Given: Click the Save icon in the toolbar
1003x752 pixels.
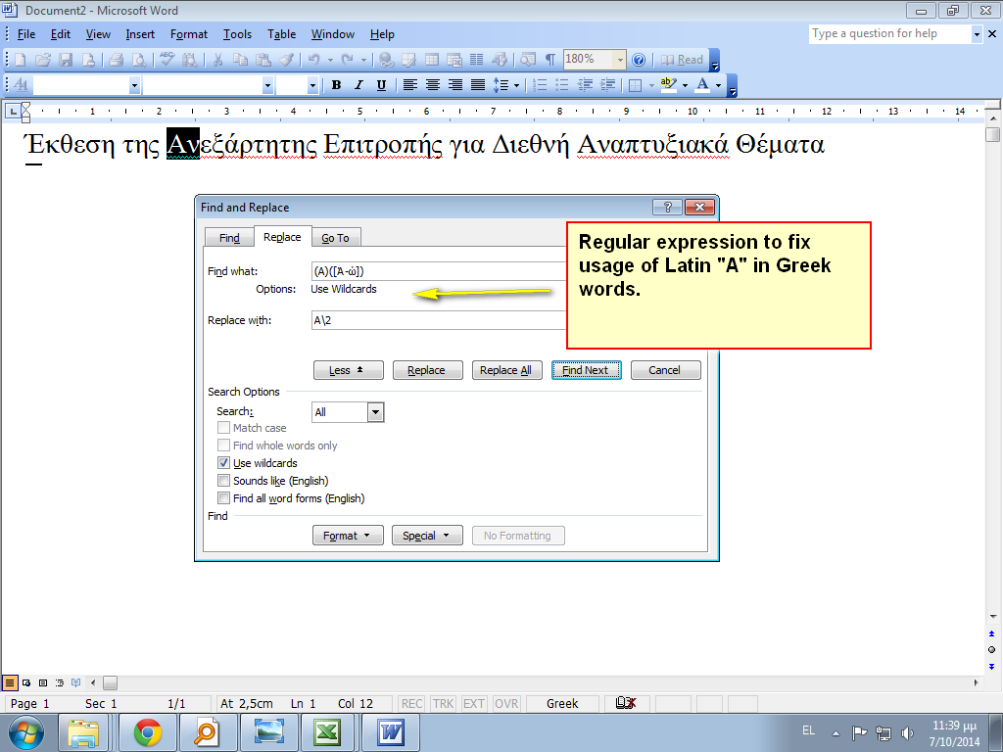Looking at the screenshot, I should [x=66, y=60].
